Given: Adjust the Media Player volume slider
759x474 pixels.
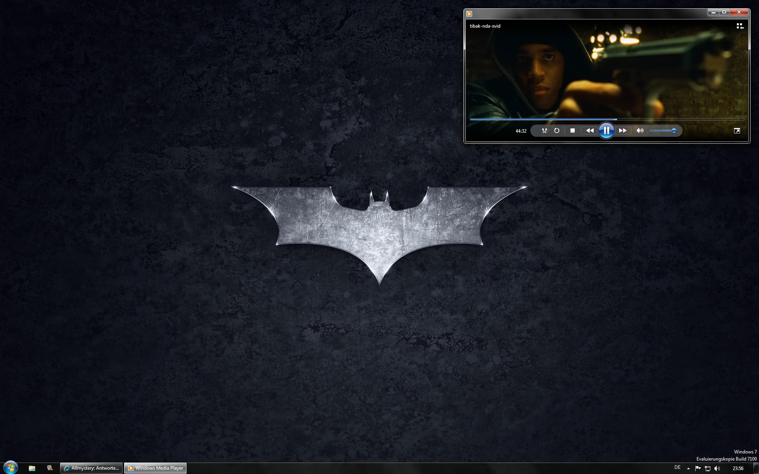Looking at the screenshot, I should click(x=663, y=131).
